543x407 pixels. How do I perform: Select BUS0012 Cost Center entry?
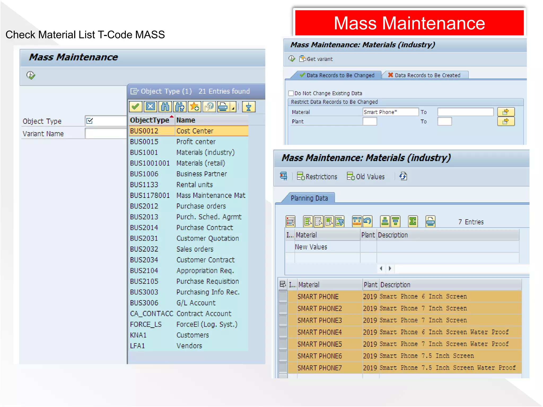point(189,131)
